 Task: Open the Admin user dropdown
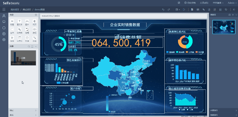(232, 3)
